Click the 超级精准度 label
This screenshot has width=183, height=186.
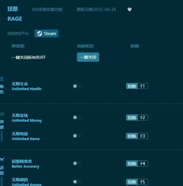[x=22, y=161]
